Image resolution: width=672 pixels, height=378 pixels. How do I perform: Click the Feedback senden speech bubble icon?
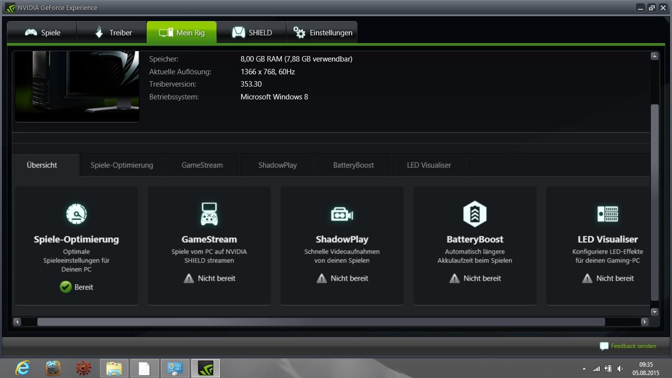pos(604,346)
